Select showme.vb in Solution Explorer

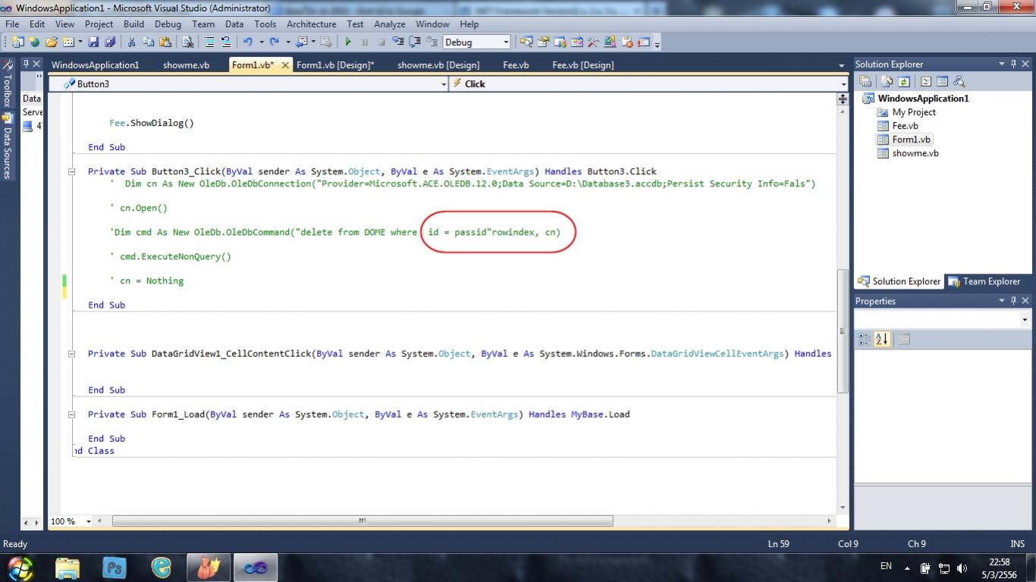pos(915,153)
